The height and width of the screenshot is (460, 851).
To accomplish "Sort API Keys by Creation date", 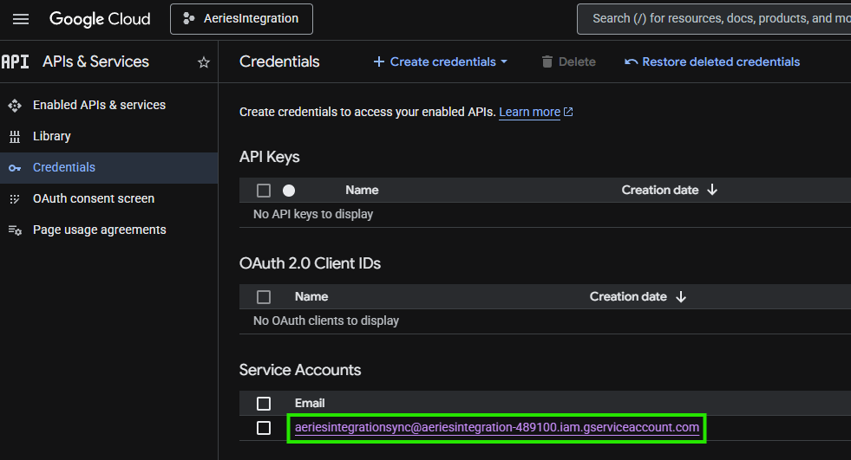I will pyautogui.click(x=660, y=191).
